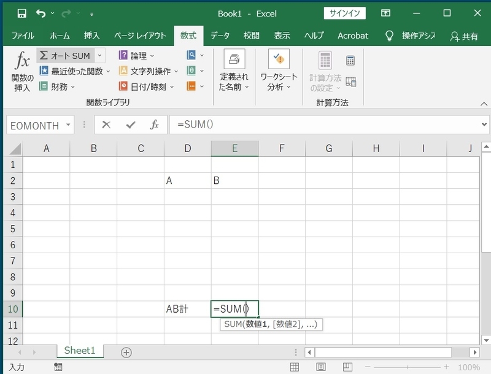Enable Page Break Preview from status bar
This screenshot has width=491, height=374.
tap(347, 366)
